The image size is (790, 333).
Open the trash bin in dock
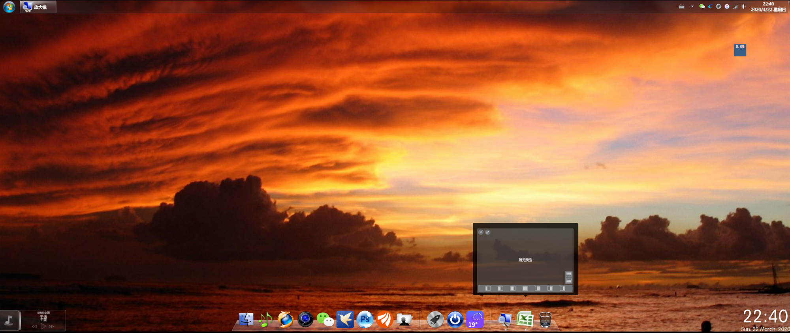click(x=545, y=319)
